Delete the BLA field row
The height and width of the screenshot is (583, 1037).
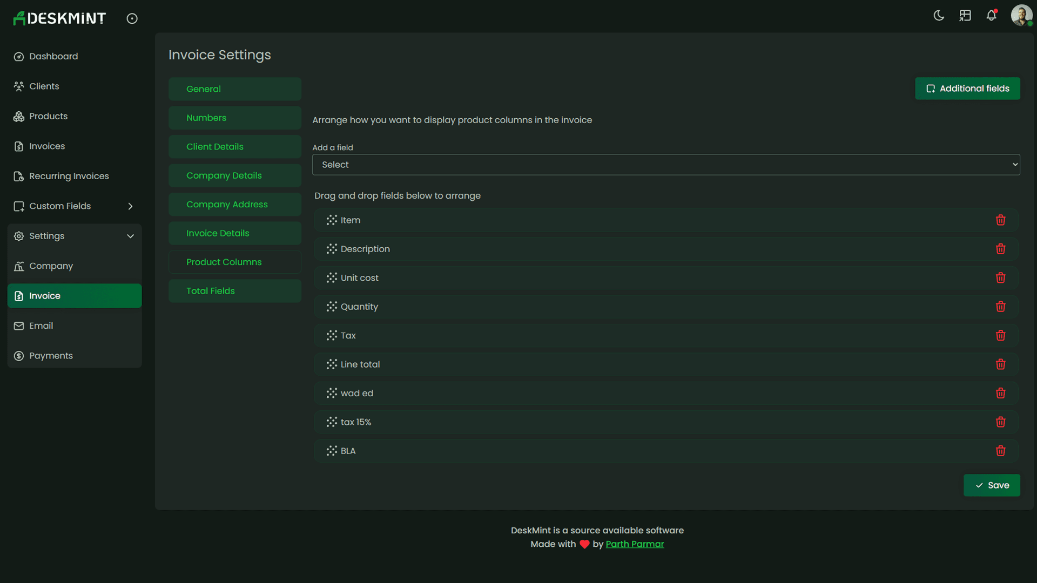[x=1001, y=451]
